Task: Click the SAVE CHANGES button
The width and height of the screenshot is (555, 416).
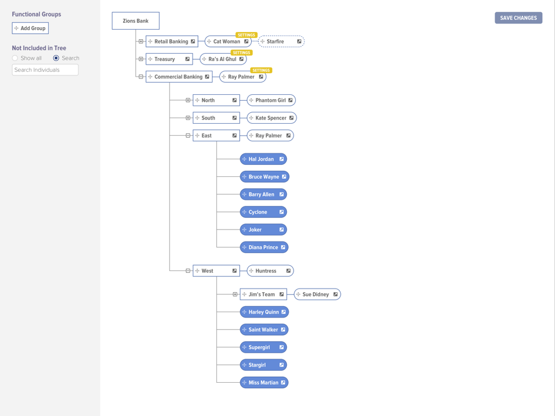Action: 518,18
